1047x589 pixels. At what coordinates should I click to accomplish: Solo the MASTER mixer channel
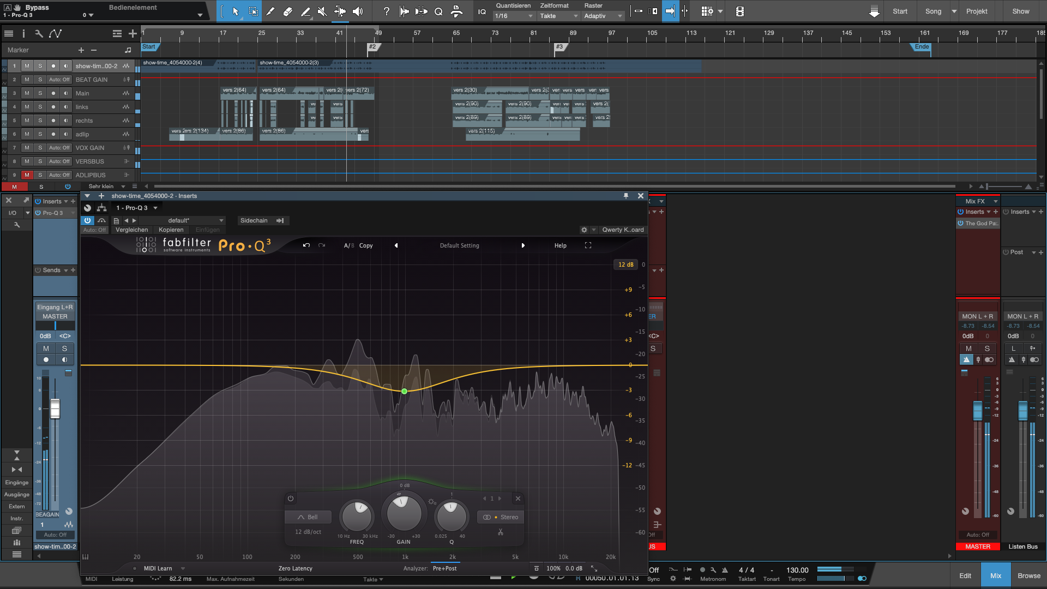pos(987,348)
